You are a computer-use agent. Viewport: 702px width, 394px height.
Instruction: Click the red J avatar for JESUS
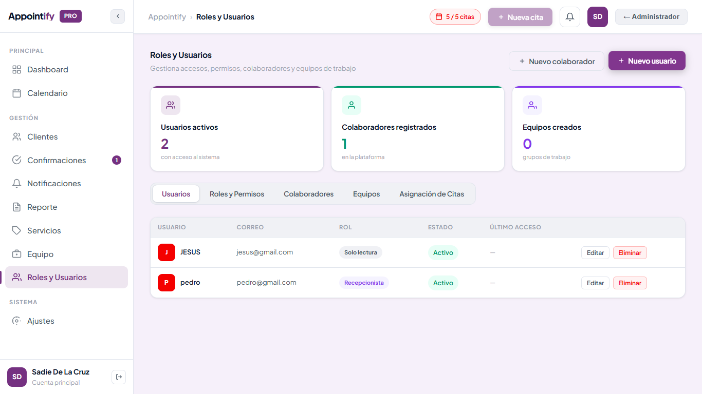167,252
